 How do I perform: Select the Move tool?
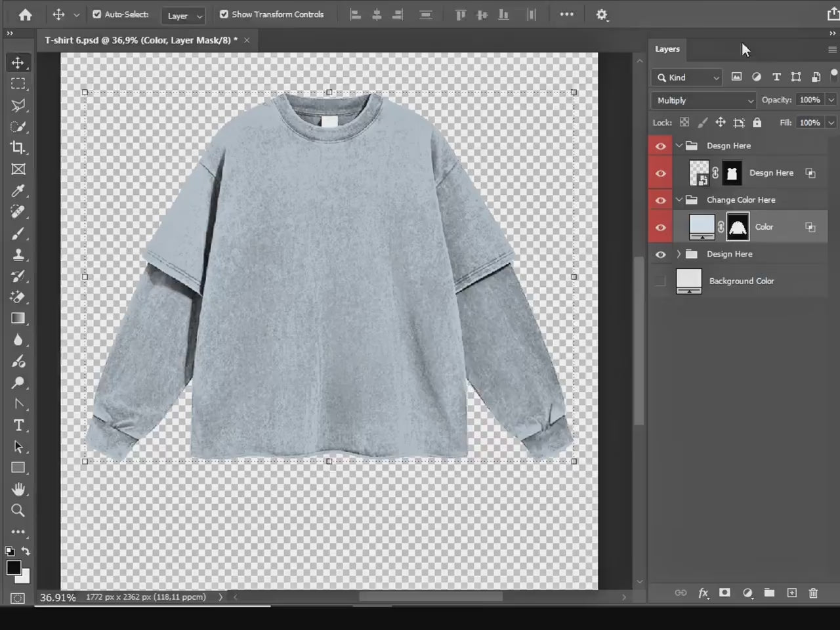(18, 62)
